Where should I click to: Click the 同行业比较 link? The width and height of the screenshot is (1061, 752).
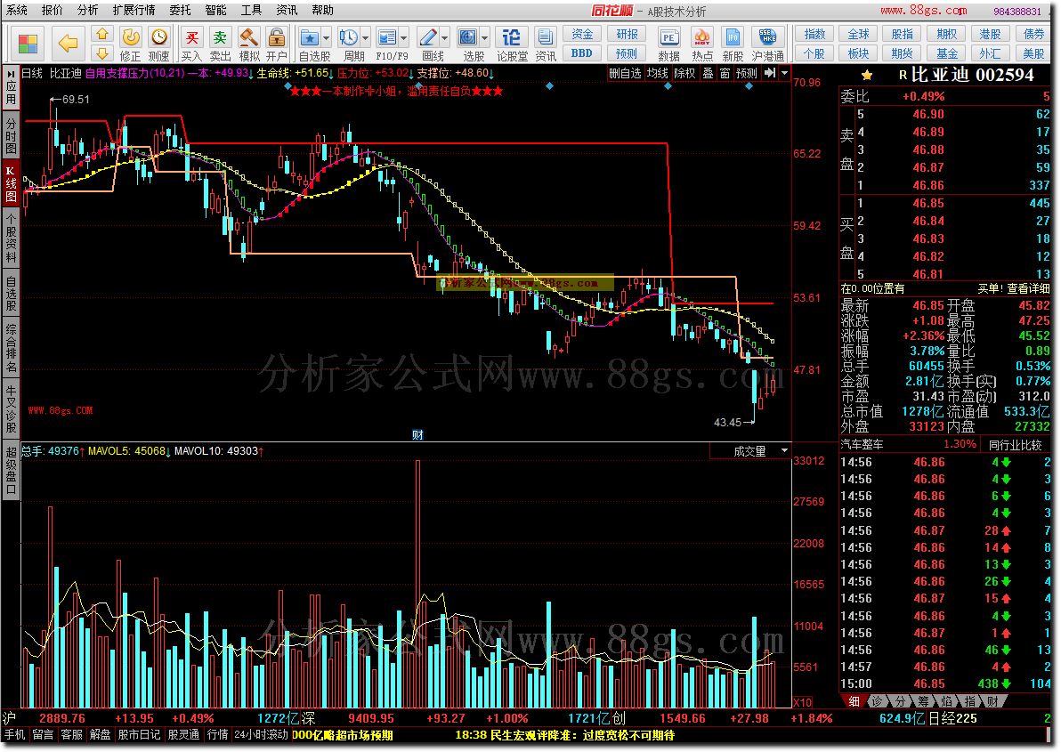click(1014, 445)
